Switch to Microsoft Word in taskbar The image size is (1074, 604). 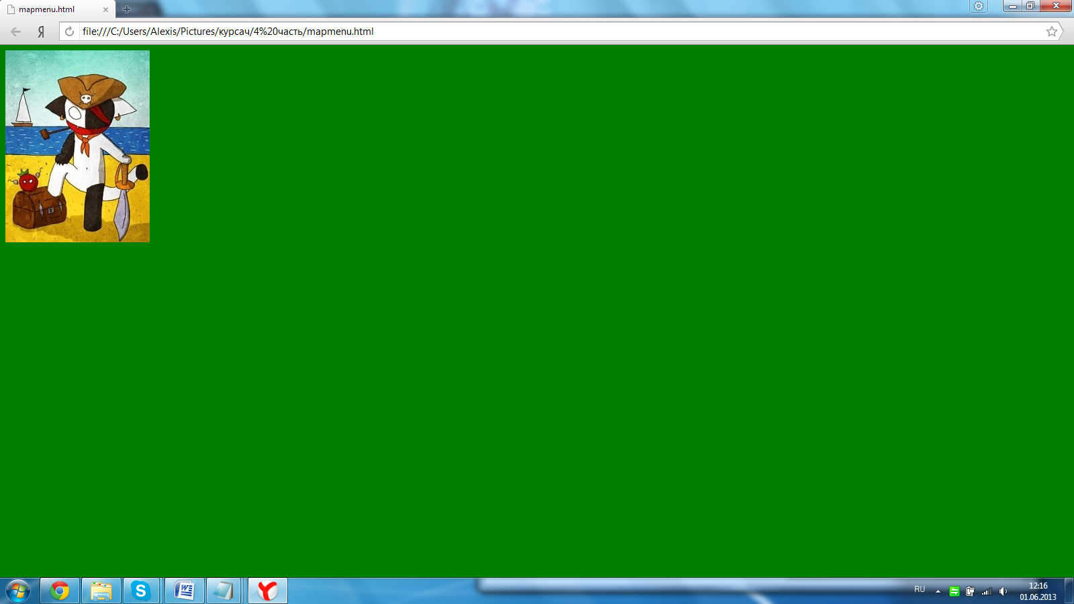pos(184,591)
